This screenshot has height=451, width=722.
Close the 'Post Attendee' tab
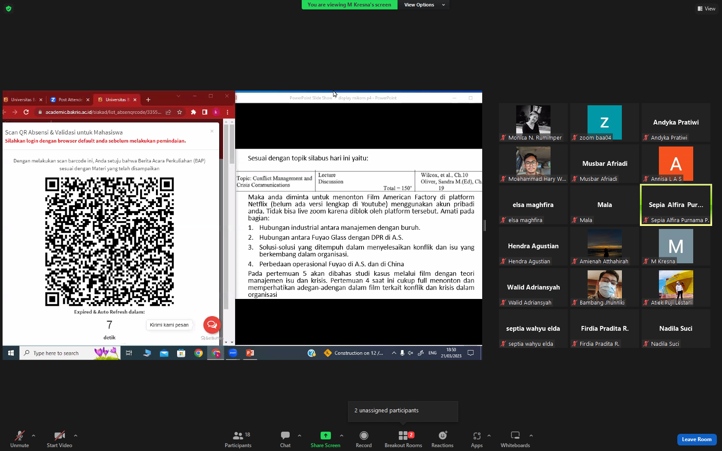[88, 100]
